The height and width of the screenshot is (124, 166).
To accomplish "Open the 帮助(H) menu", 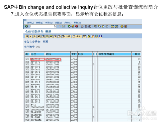I will coord(77,22).
